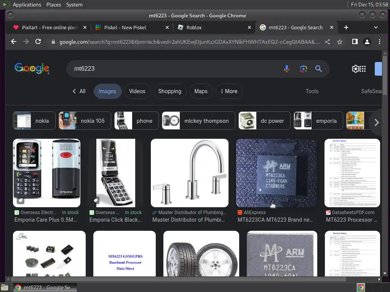Search by voice microphone icon

point(286,69)
